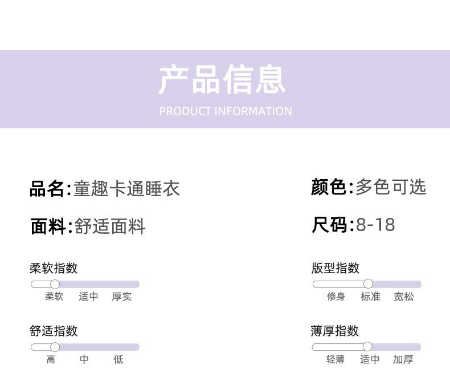Select the 厚实 label under 柔软指数
This screenshot has height=373, width=450.
122,297
